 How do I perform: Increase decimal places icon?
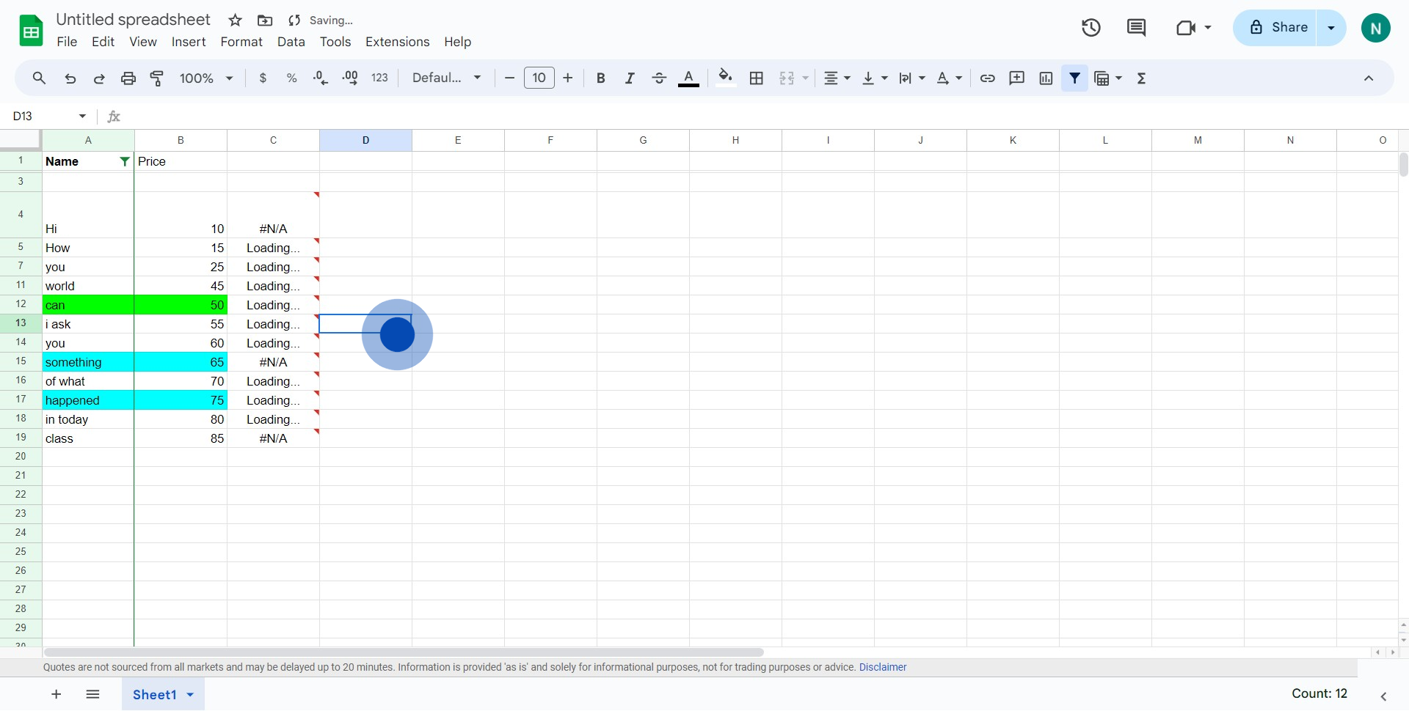tap(350, 78)
